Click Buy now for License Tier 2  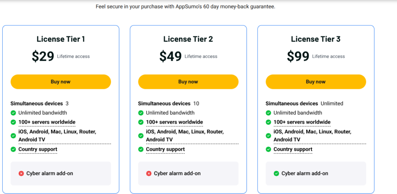coord(188,82)
